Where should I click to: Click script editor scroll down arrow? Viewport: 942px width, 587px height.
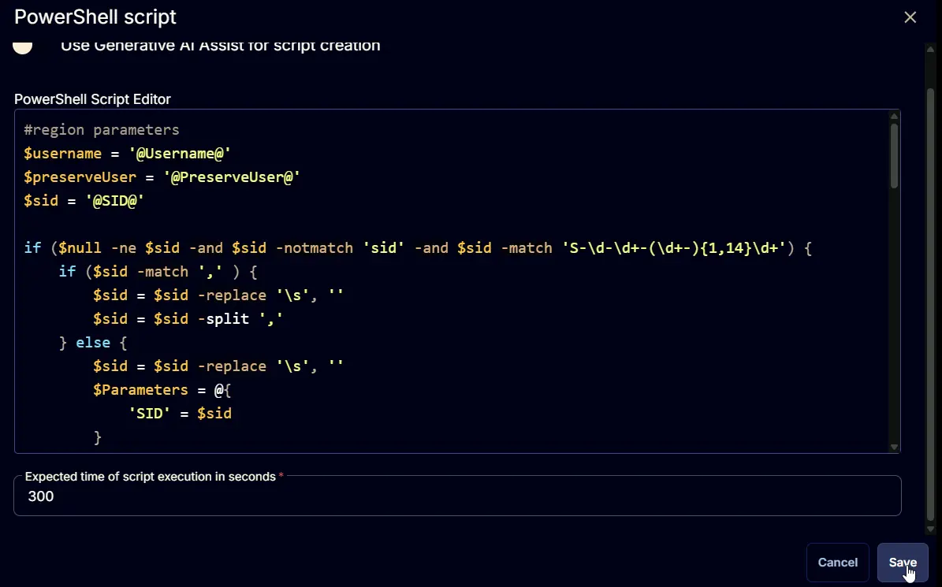pyautogui.click(x=894, y=447)
